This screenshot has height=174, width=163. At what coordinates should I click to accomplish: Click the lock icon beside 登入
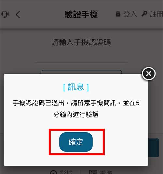[x=118, y=14]
